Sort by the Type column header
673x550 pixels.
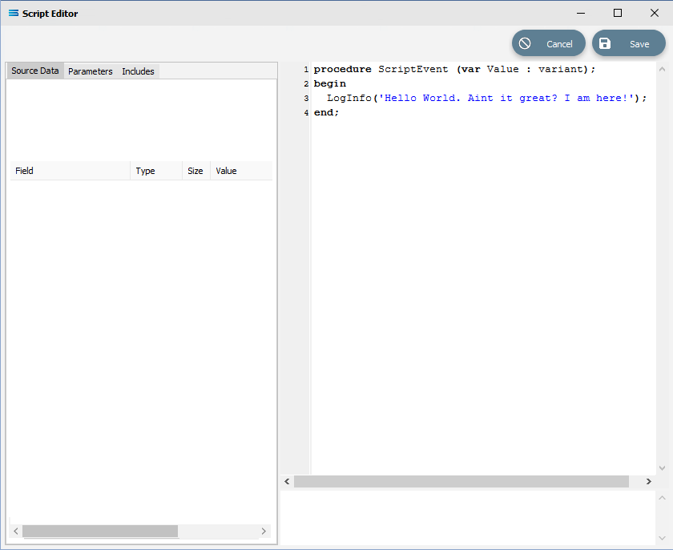tap(156, 171)
